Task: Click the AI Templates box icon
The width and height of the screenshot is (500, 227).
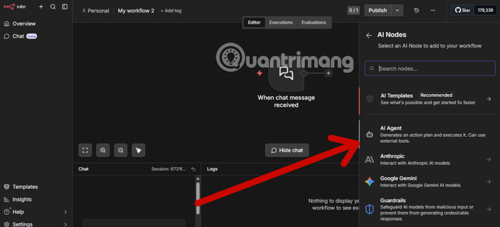Action: click(369, 99)
